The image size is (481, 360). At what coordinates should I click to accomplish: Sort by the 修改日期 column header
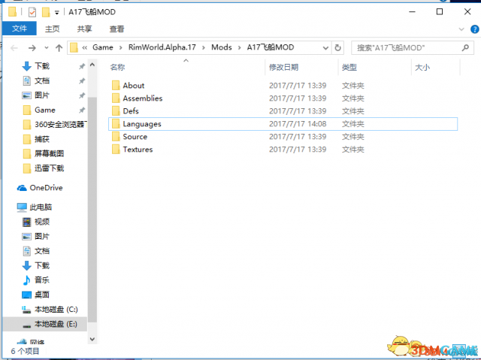[x=284, y=67]
